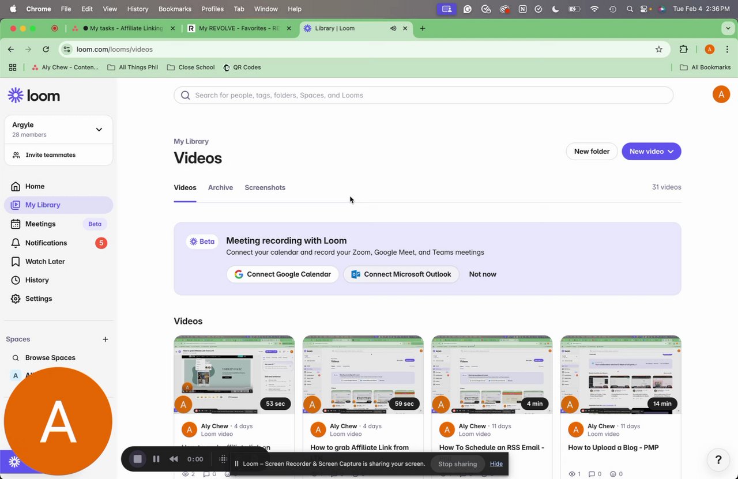The height and width of the screenshot is (479, 738).
Task: Switch to the Videos tab
Action: (x=185, y=188)
